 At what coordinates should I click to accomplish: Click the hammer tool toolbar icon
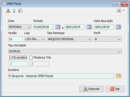[x=14, y=11]
